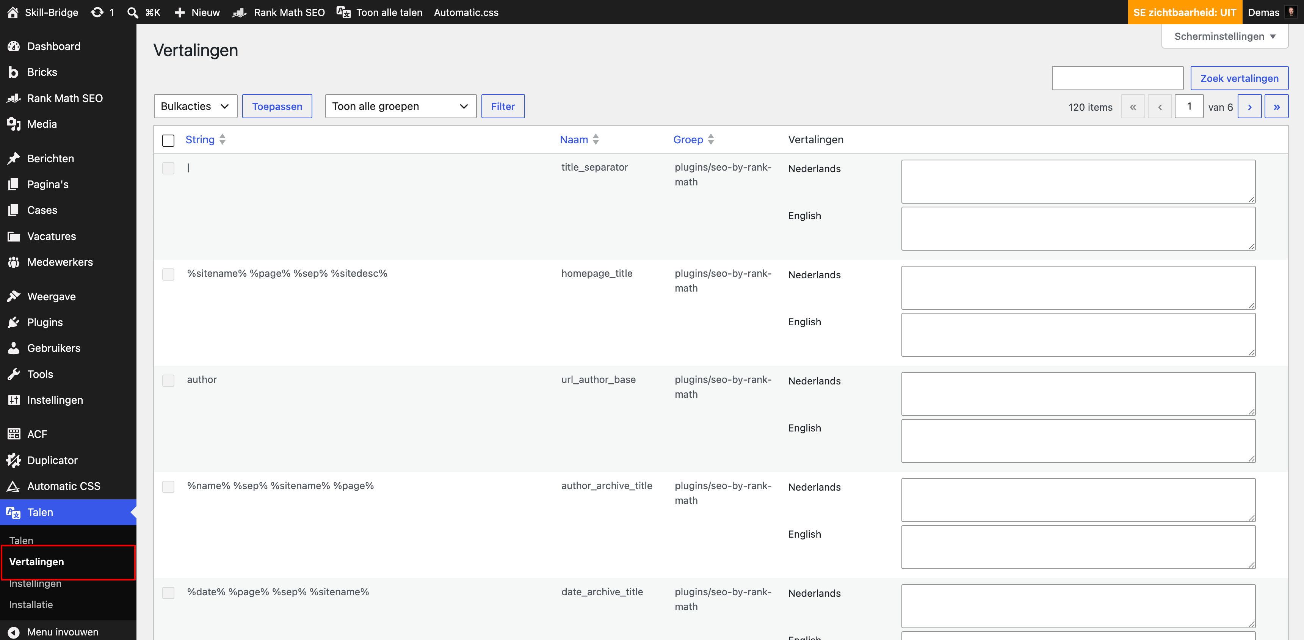Image resolution: width=1304 pixels, height=640 pixels.
Task: Click the translate icon beside Toon alle talen
Action: point(344,12)
